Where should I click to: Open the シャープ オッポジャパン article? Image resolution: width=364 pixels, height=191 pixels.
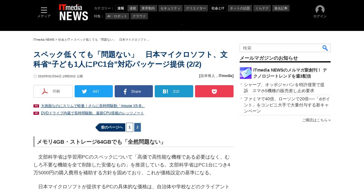pos(284,88)
